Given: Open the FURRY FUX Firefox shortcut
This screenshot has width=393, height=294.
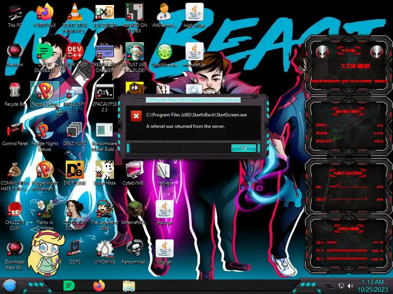Looking at the screenshot, I should tap(45, 15).
